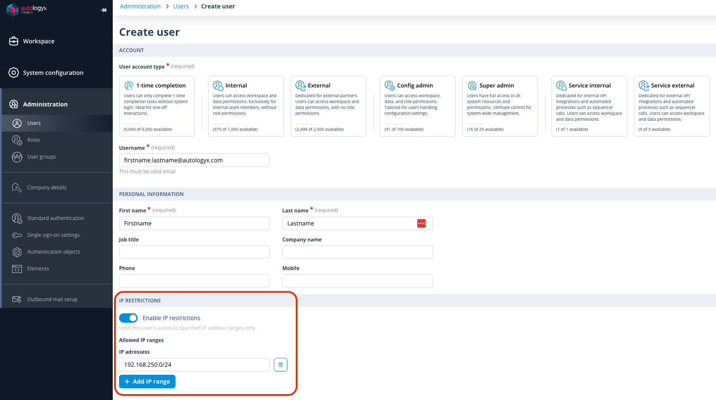Click the Autologyx logo
Viewport: 716px width, 400px height.
point(27,9)
